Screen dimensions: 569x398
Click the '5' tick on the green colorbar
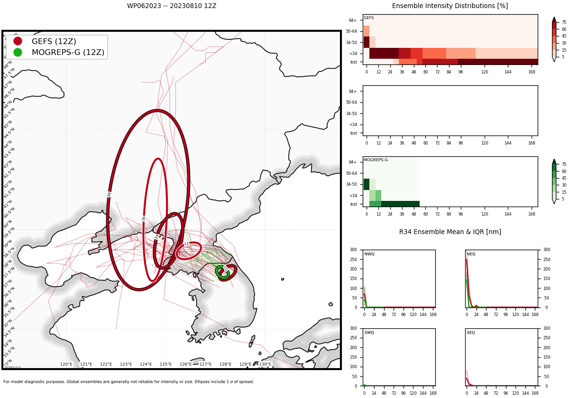(563, 199)
